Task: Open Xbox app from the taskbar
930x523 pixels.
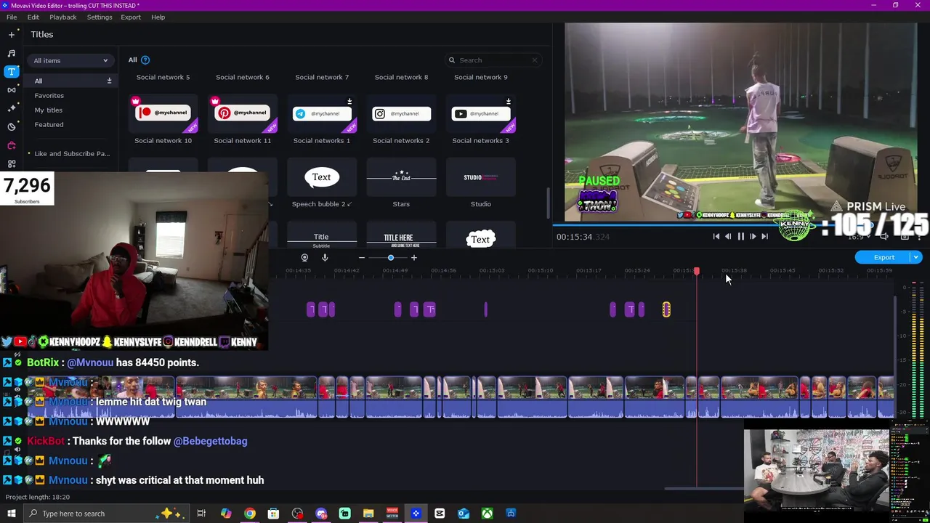Action: 487,514
